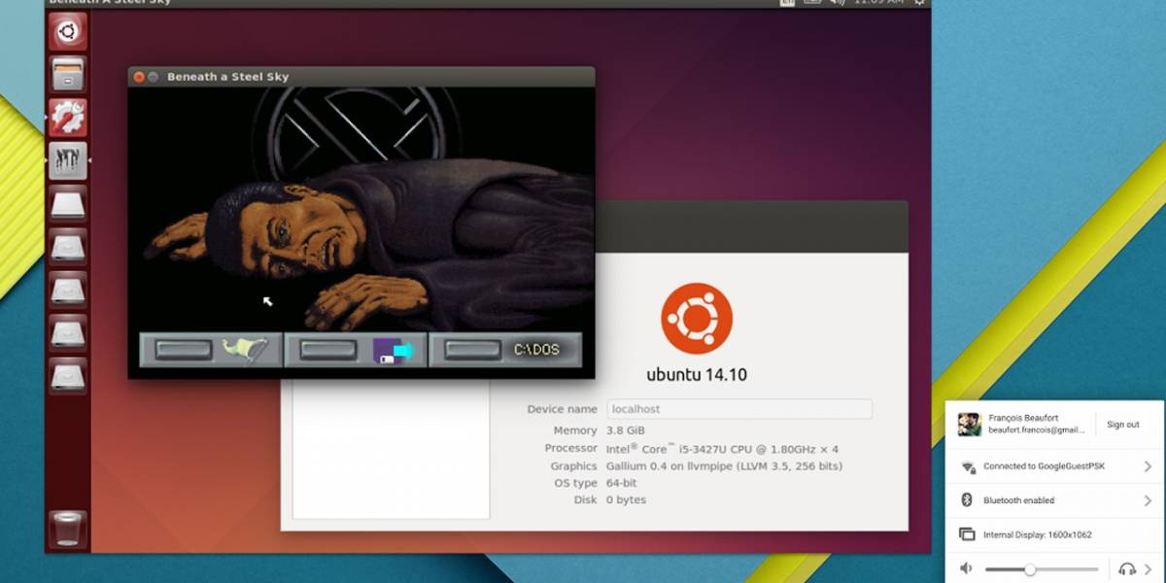Click the first game panel button with broom icon
Screen dimensions: 1166x583
pos(211,350)
